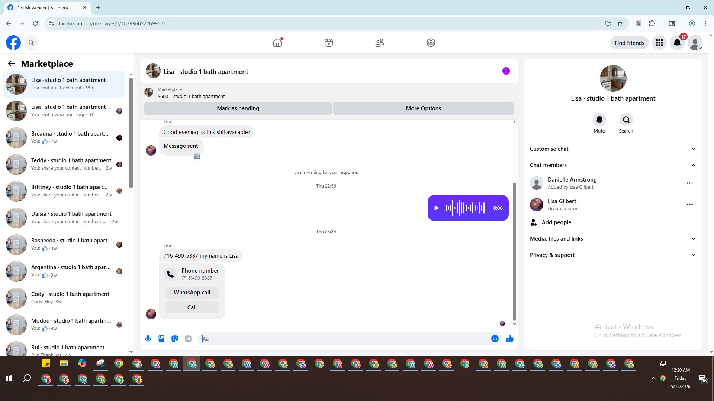Send a thumbs-up like

click(x=510, y=339)
